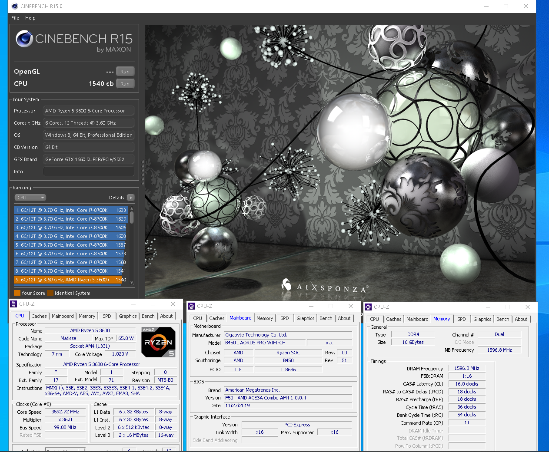Open Bench tab in Memory window
549x452 pixels.
(503, 319)
